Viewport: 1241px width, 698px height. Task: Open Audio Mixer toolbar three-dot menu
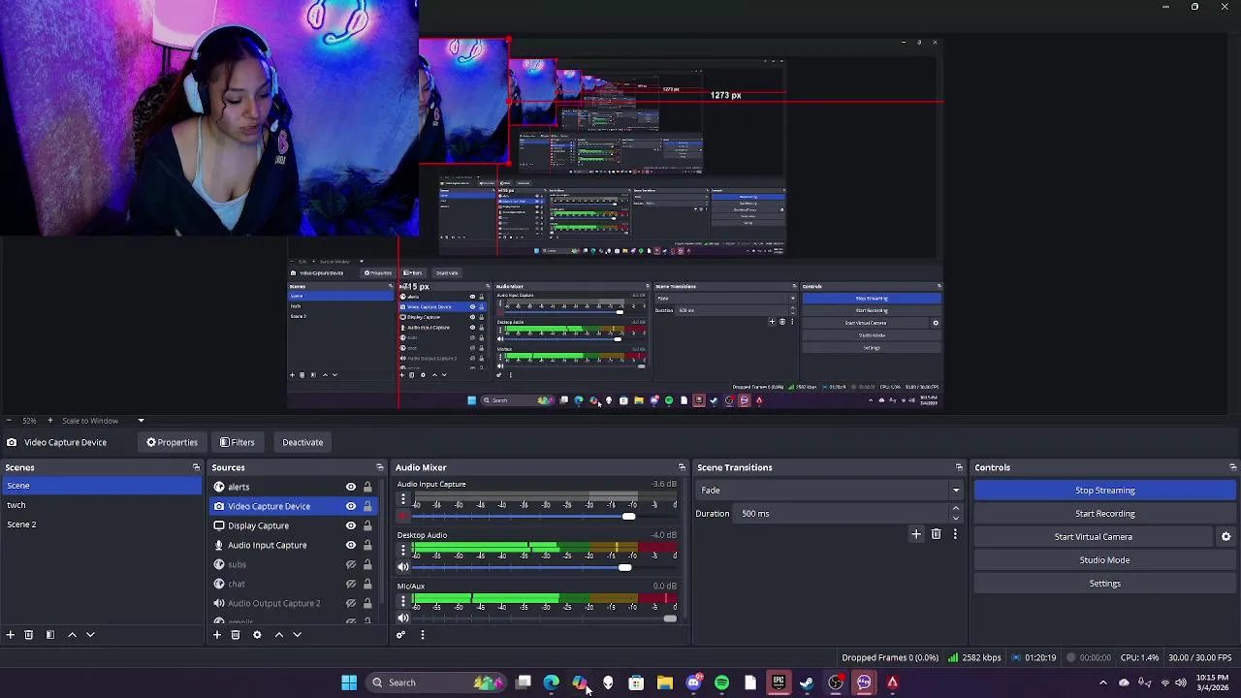422,635
